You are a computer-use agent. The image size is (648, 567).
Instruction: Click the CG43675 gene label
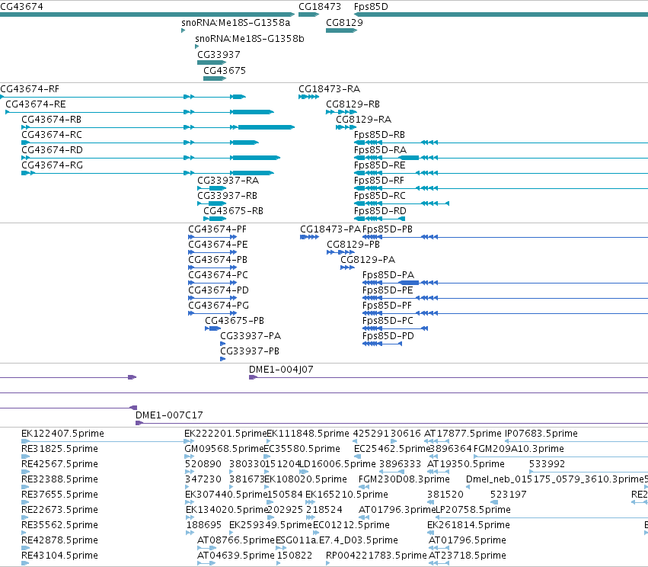(225, 71)
